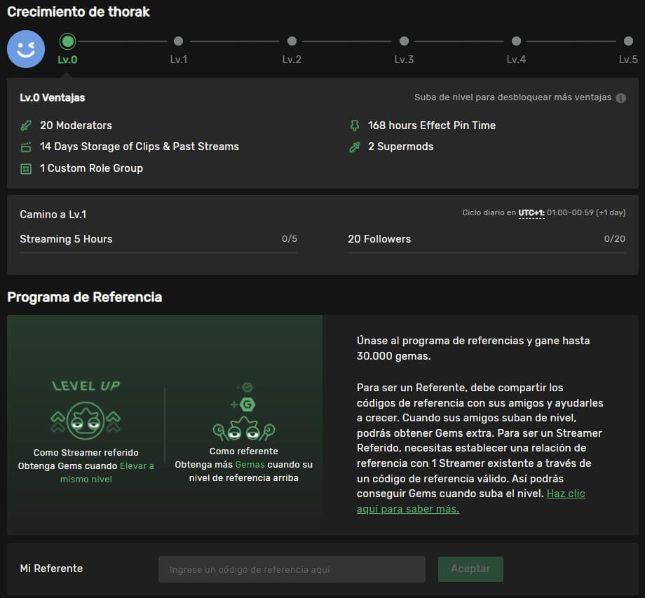Expand the UTC+1 timezone details
This screenshot has height=598, width=645.
(532, 212)
